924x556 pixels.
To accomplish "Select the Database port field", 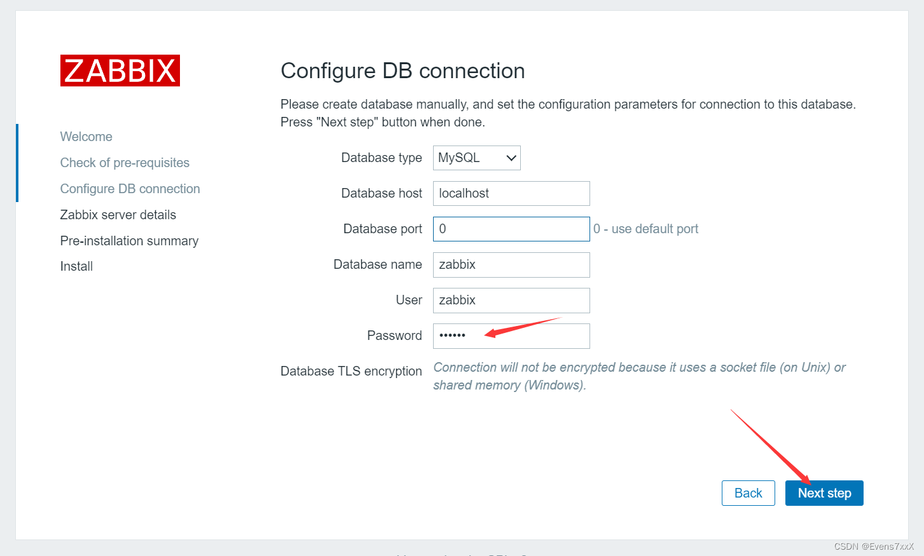I will [511, 229].
